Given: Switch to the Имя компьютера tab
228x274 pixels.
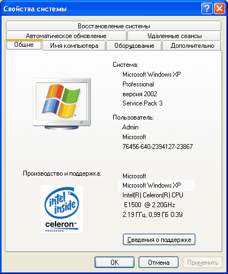Looking at the screenshot, I should [x=74, y=46].
